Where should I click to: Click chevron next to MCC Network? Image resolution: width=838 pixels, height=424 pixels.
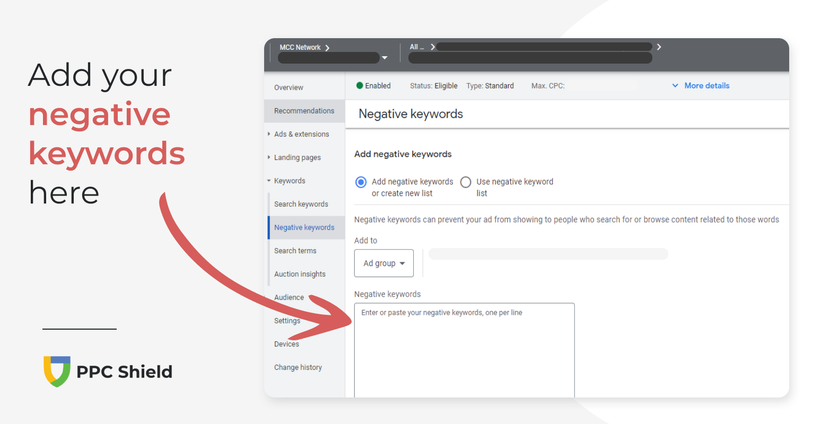[327, 48]
